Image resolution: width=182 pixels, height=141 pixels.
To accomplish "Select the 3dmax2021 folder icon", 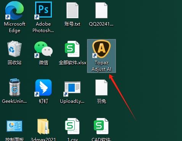I will 43,126.
